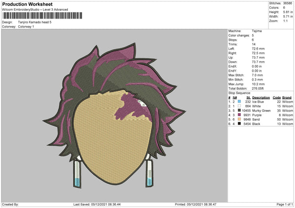Click the "St." column header
Image resolution: width=295 pixels, height=208 pixels.
tap(248, 98)
